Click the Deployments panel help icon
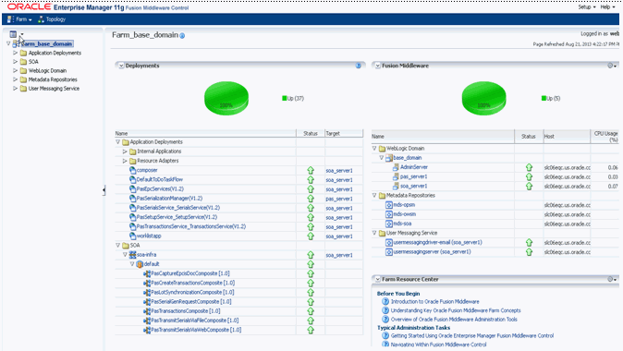This screenshot has height=351, width=623. [x=359, y=66]
